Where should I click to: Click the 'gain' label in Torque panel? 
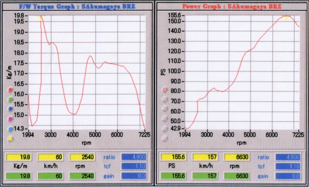(109, 176)
